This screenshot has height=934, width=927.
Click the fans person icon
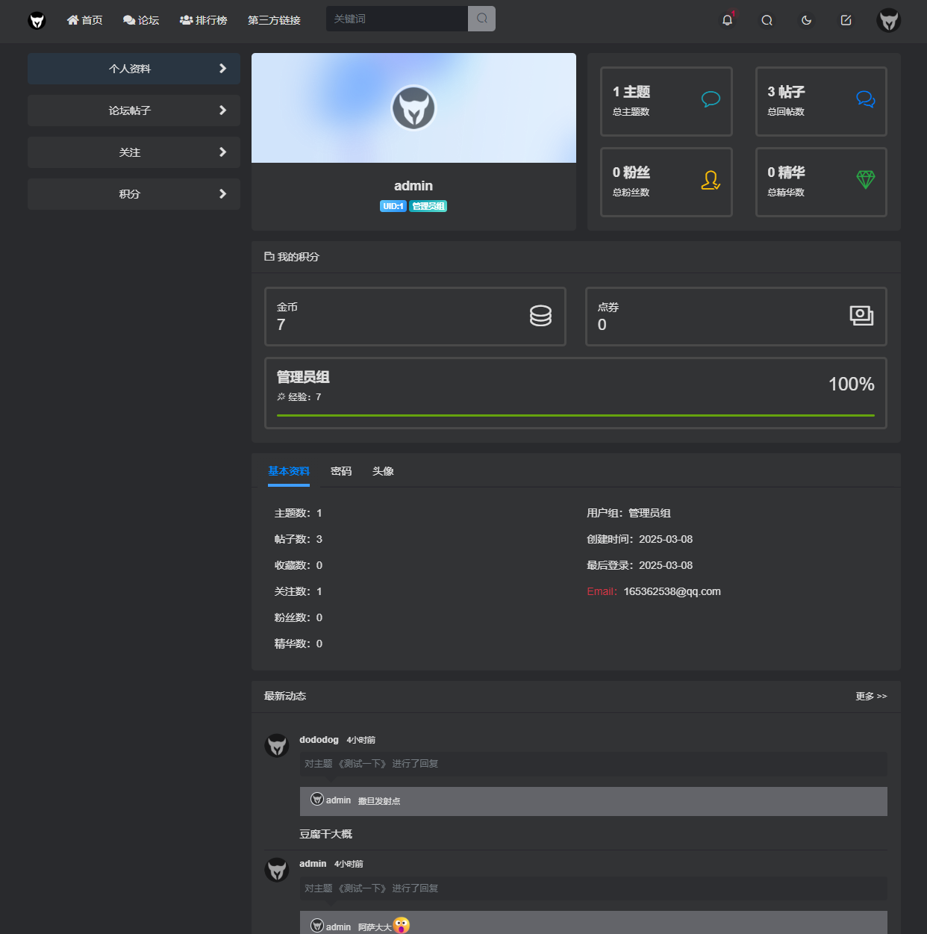tap(710, 181)
